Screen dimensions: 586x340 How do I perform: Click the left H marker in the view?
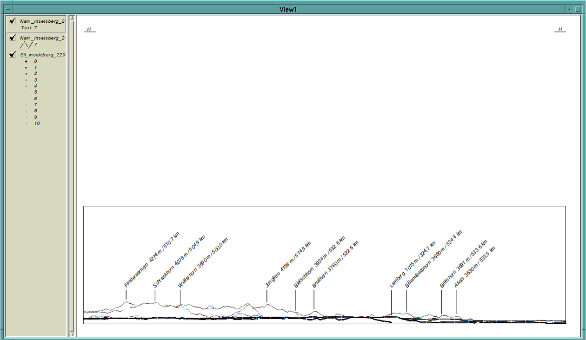[89, 30]
